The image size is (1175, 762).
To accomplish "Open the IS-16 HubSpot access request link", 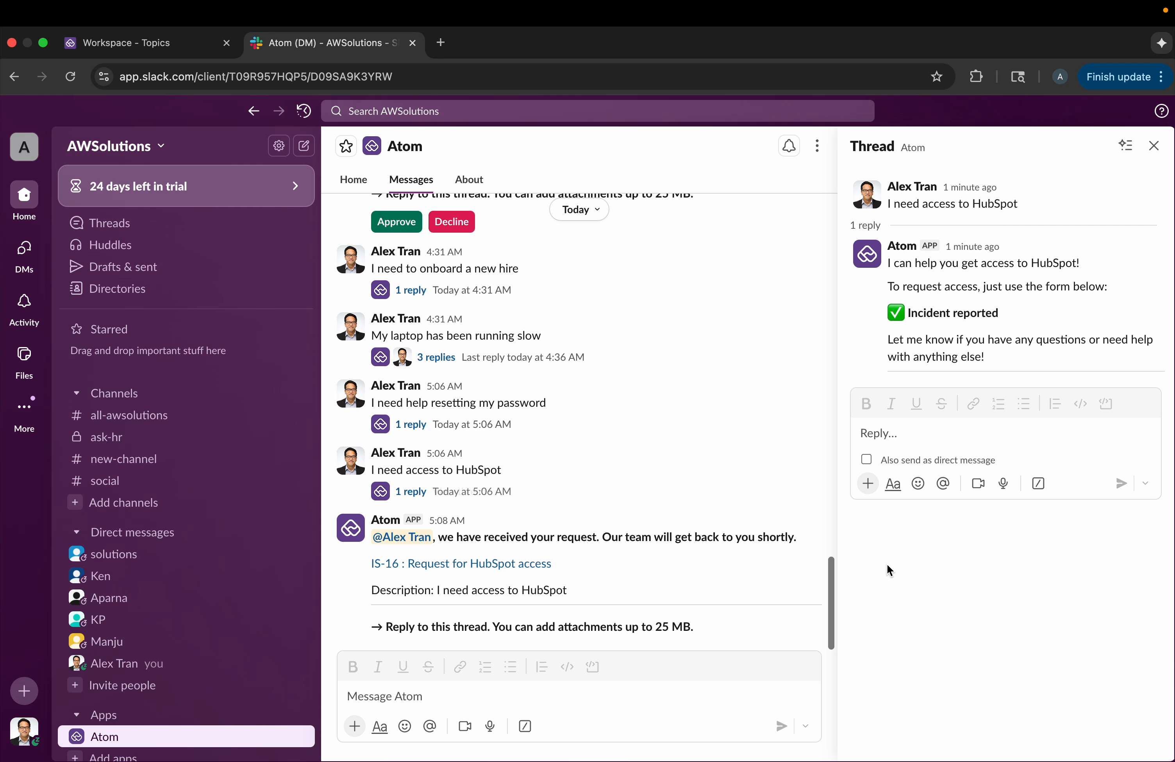I will click(x=460, y=563).
